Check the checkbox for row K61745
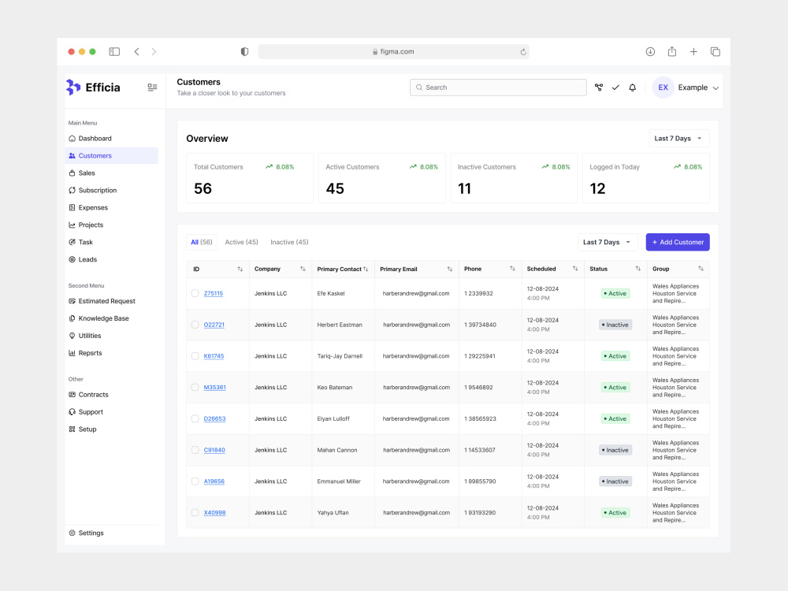 click(195, 356)
